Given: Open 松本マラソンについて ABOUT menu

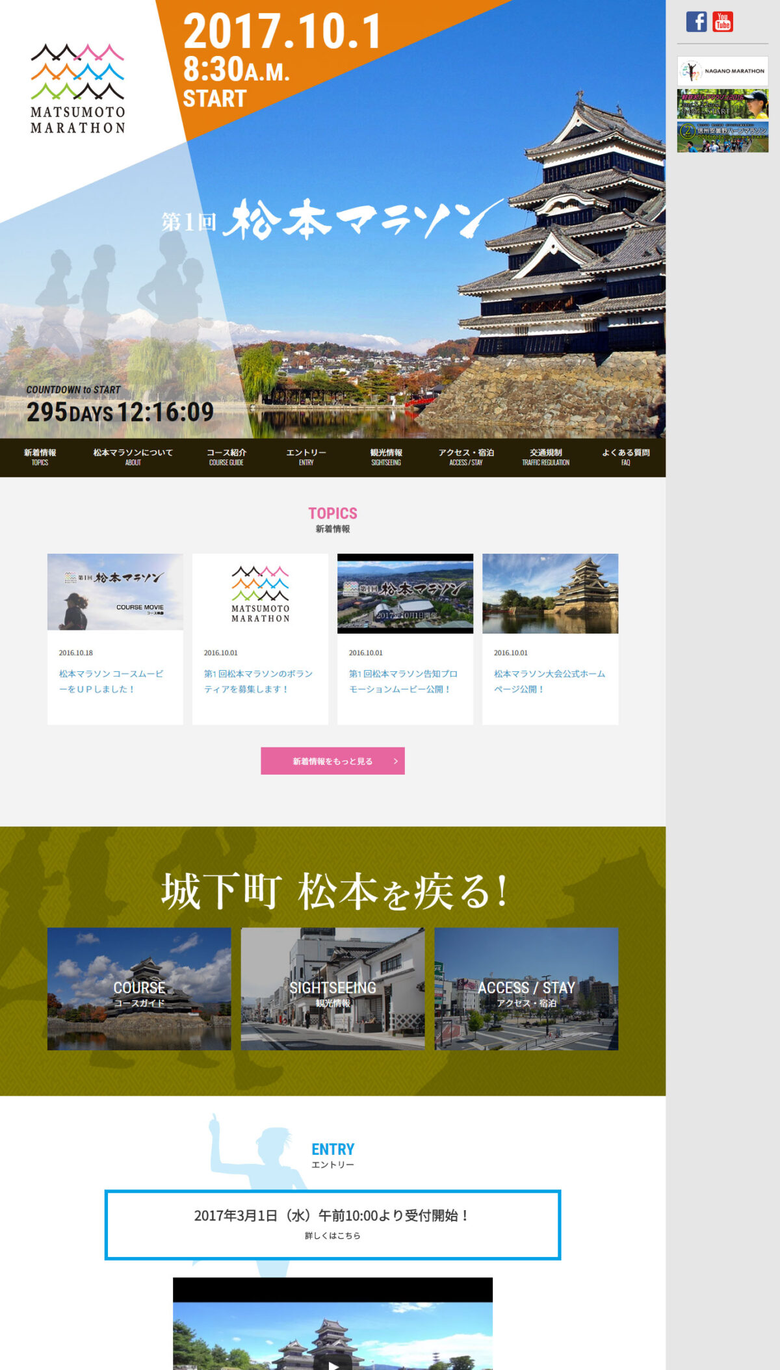Looking at the screenshot, I should coord(133,457).
